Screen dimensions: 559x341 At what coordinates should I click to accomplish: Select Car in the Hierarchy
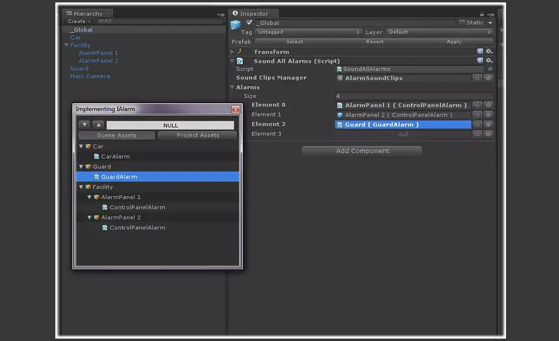tap(75, 38)
